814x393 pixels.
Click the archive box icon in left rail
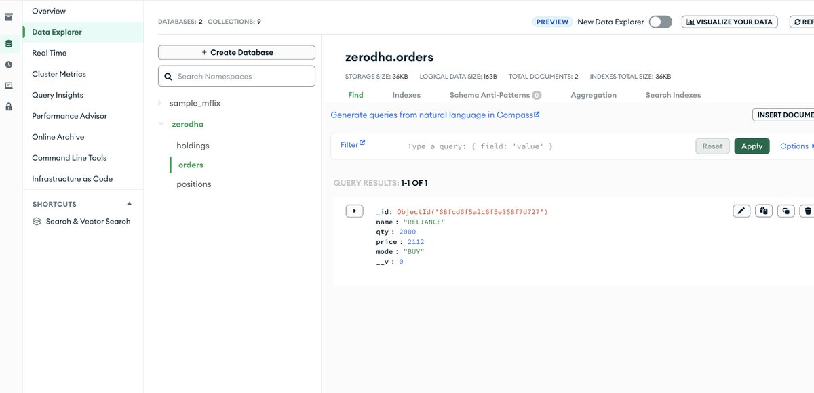coord(9,17)
